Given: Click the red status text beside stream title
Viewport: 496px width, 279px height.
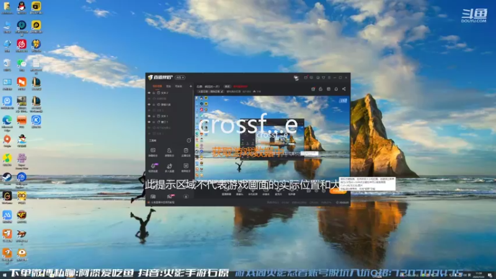Looking at the screenshot, I should click(x=241, y=86).
